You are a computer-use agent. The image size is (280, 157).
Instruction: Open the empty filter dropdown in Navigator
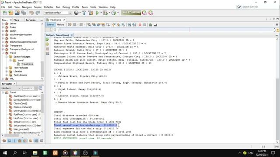point(30,88)
